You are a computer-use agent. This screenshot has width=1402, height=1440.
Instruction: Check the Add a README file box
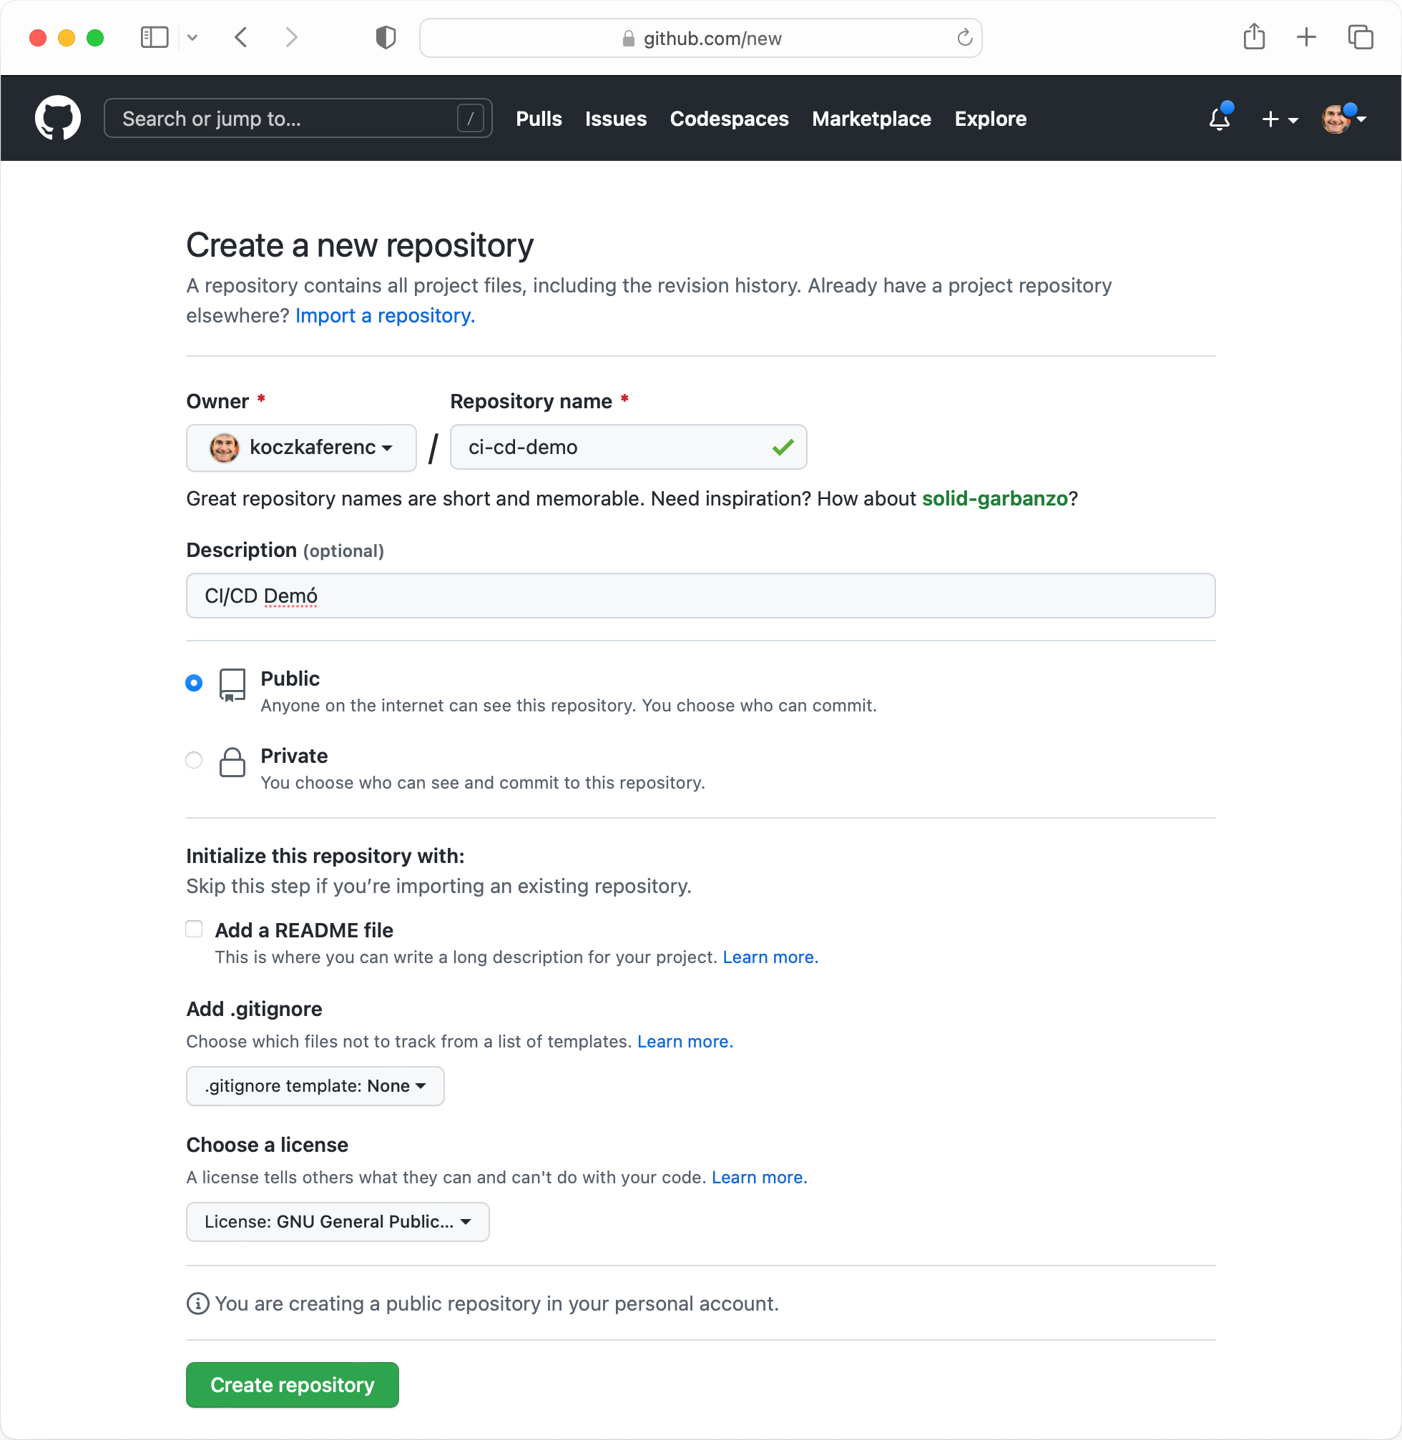(x=194, y=929)
